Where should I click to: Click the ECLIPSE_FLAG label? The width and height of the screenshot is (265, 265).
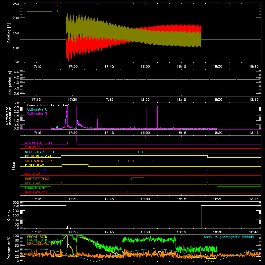click(36, 170)
